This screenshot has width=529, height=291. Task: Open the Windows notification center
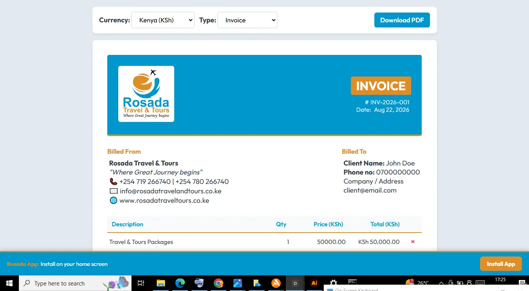[x=522, y=283]
